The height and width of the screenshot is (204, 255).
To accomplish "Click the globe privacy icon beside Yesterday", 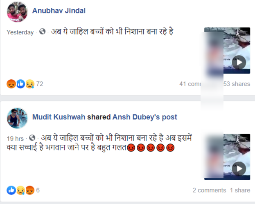I will tap(43, 31).
